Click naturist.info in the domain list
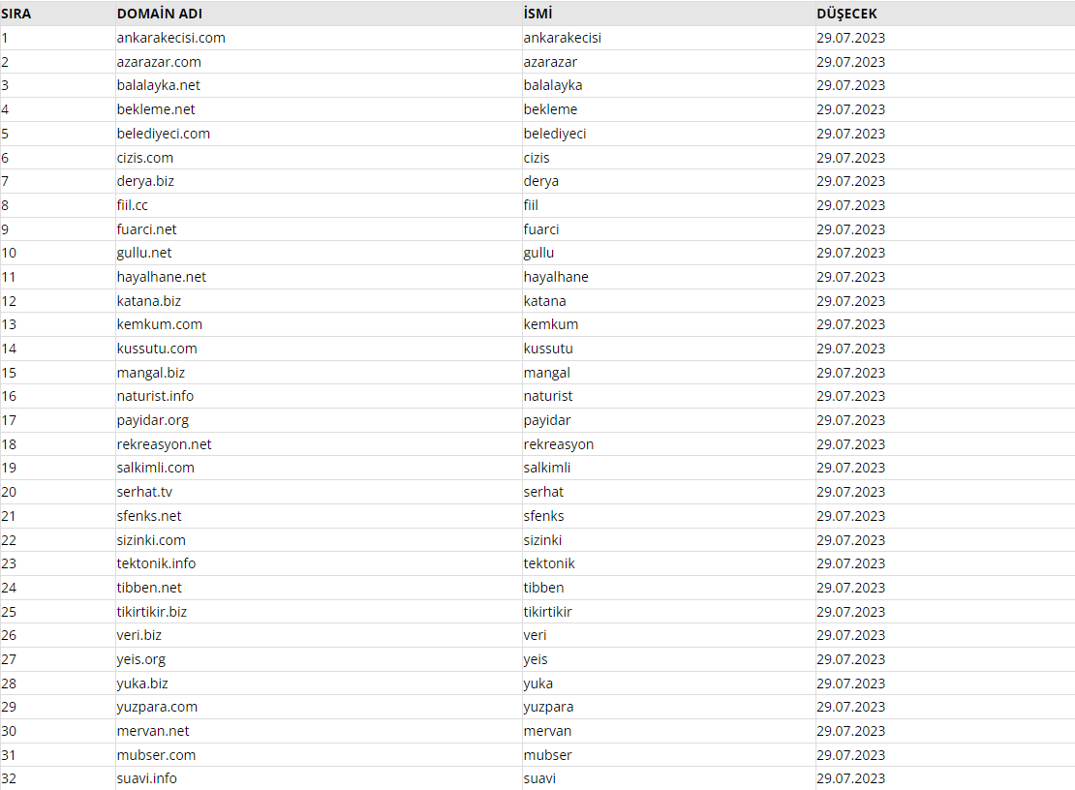Viewport: 1075px width, 790px height. (x=155, y=396)
